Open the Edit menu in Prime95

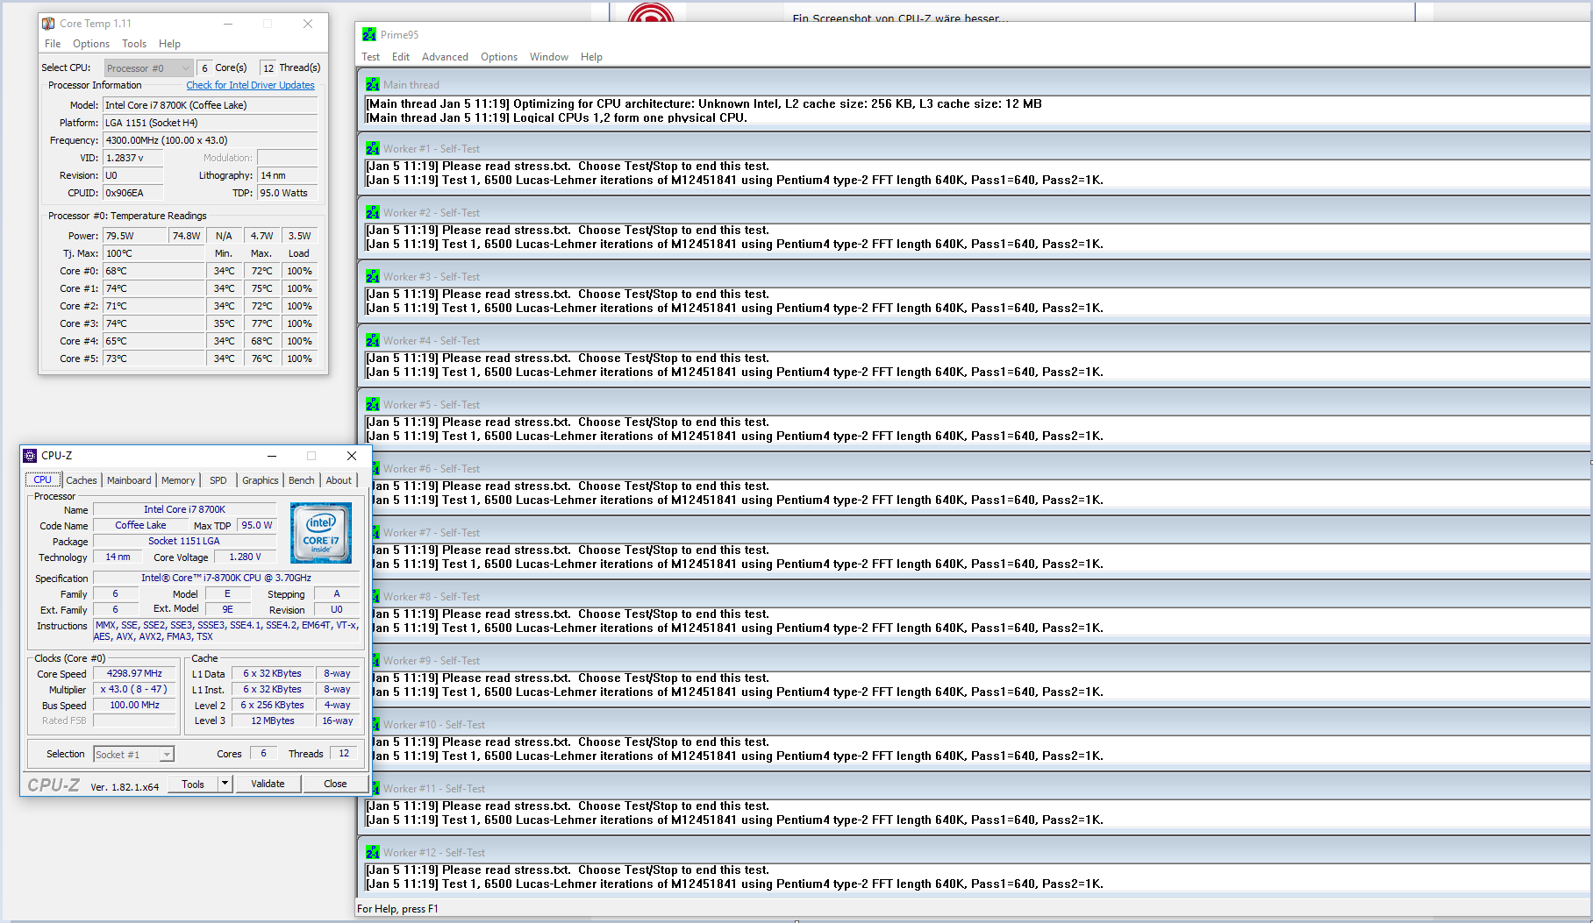(401, 57)
